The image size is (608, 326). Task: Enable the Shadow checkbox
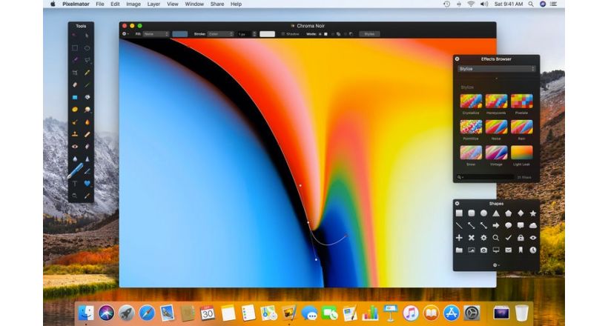(283, 34)
